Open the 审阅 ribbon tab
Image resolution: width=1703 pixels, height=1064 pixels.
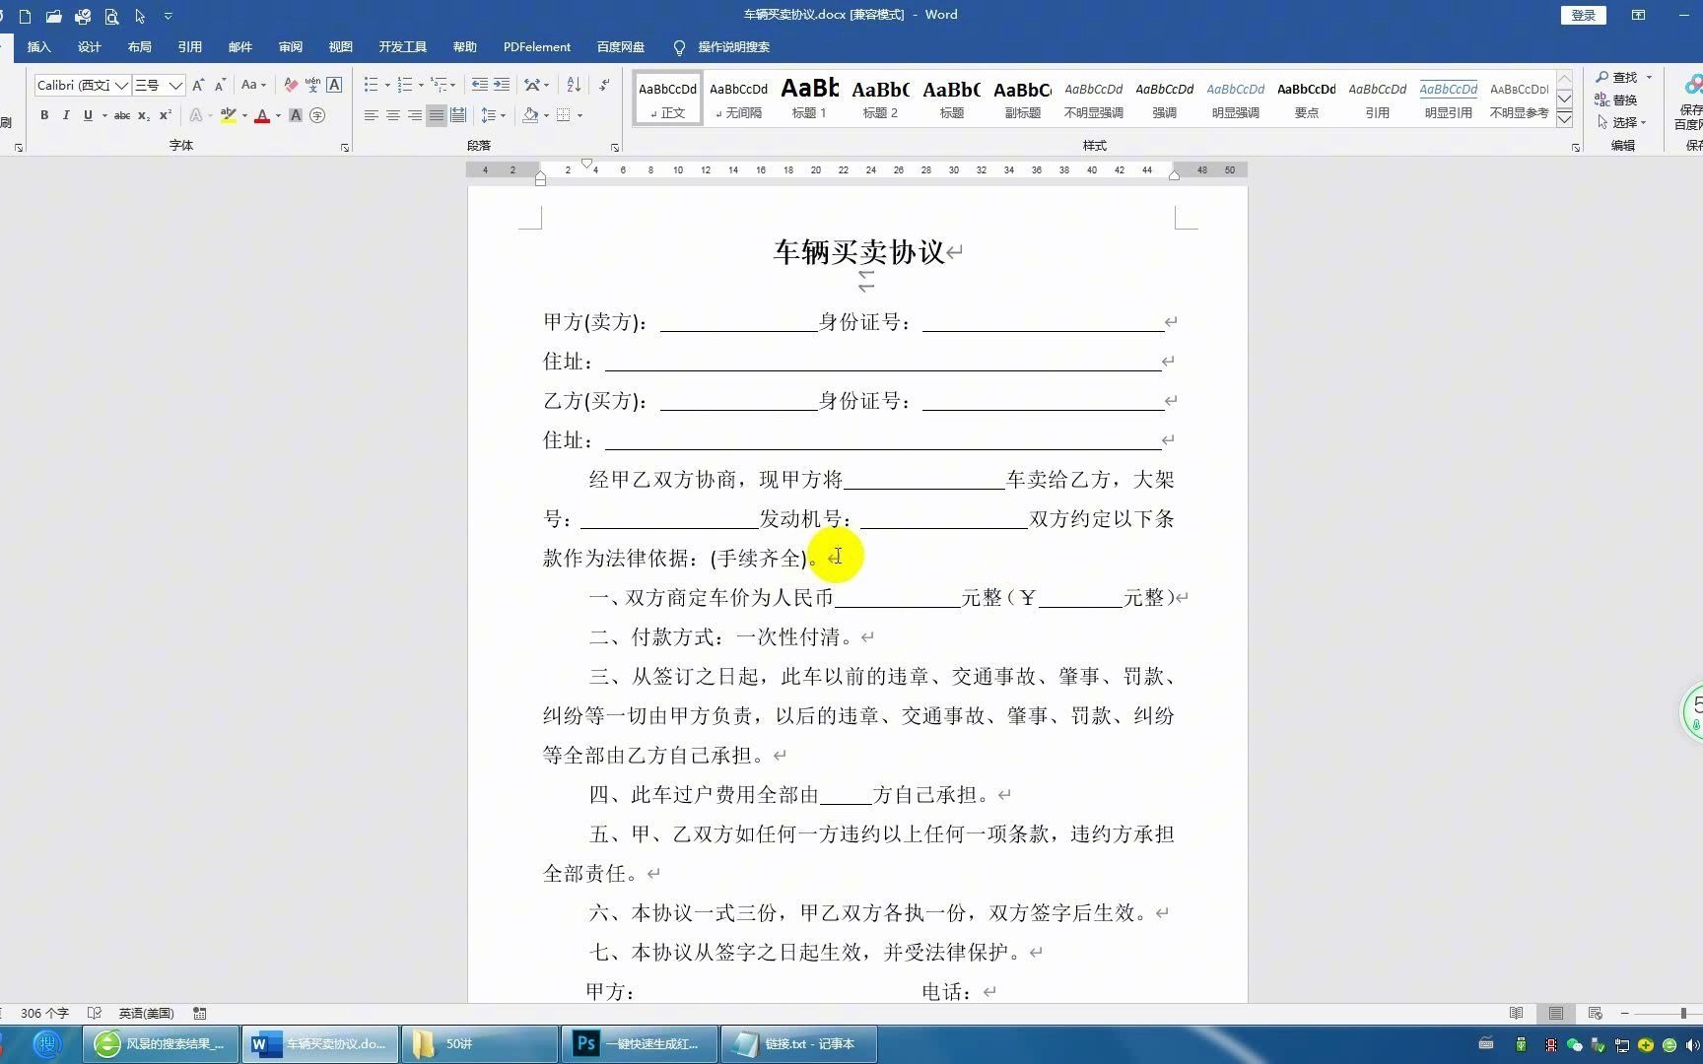click(291, 46)
